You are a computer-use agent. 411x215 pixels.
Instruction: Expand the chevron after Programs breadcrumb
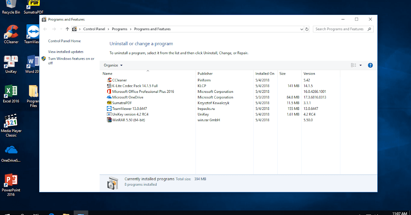click(x=130, y=29)
